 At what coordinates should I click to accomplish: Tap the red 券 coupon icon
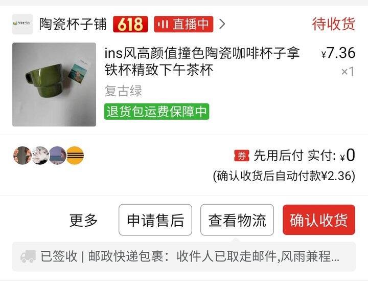tap(241, 156)
